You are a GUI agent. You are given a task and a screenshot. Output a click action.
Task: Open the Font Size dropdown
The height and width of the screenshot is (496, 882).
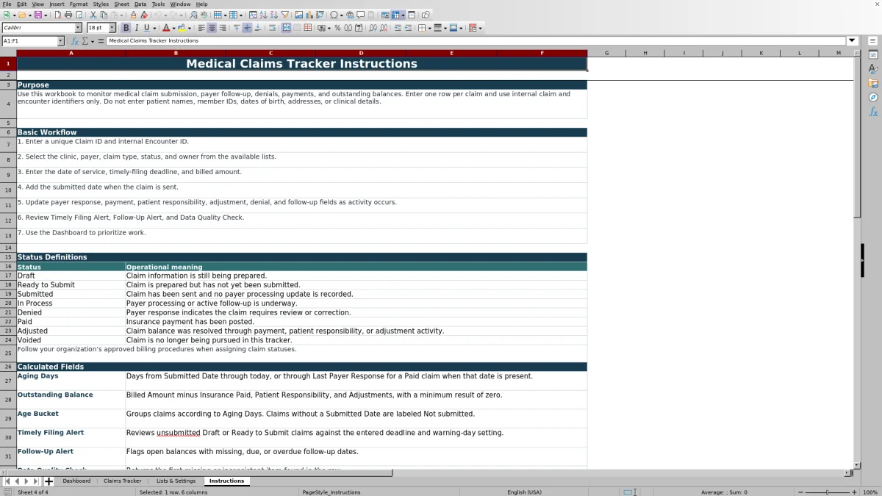(x=112, y=28)
